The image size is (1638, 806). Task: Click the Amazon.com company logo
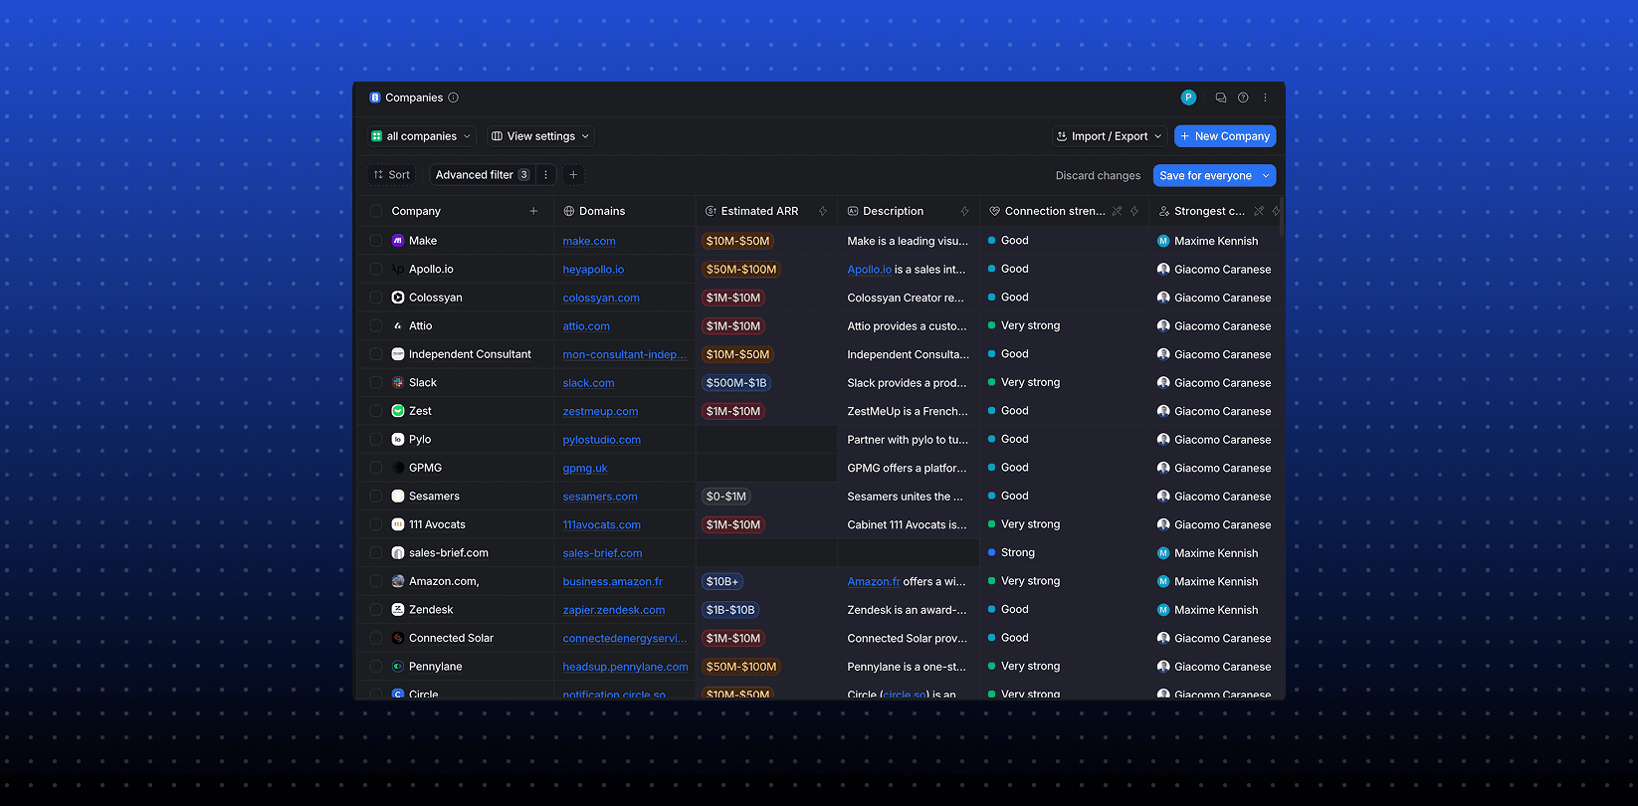(x=398, y=581)
